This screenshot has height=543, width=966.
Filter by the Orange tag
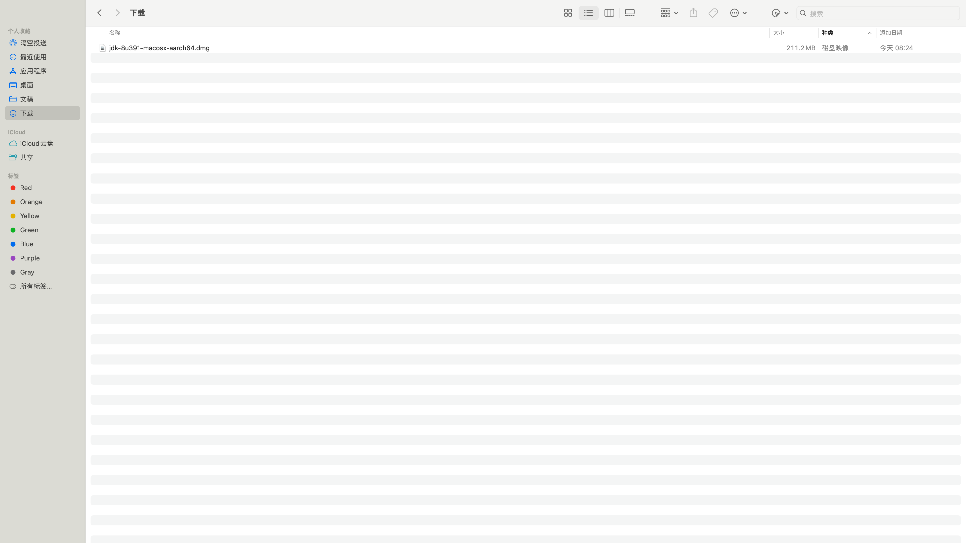point(42,202)
